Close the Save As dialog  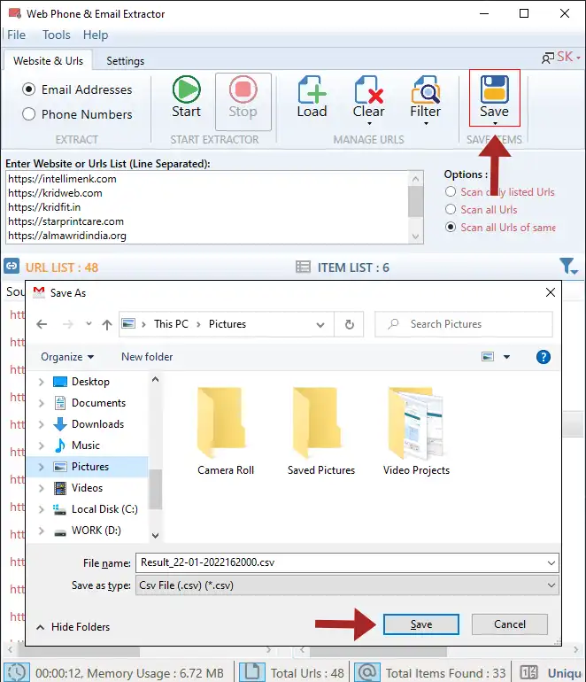551,292
